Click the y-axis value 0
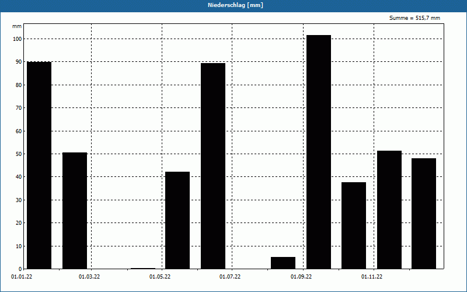 pos(20,269)
